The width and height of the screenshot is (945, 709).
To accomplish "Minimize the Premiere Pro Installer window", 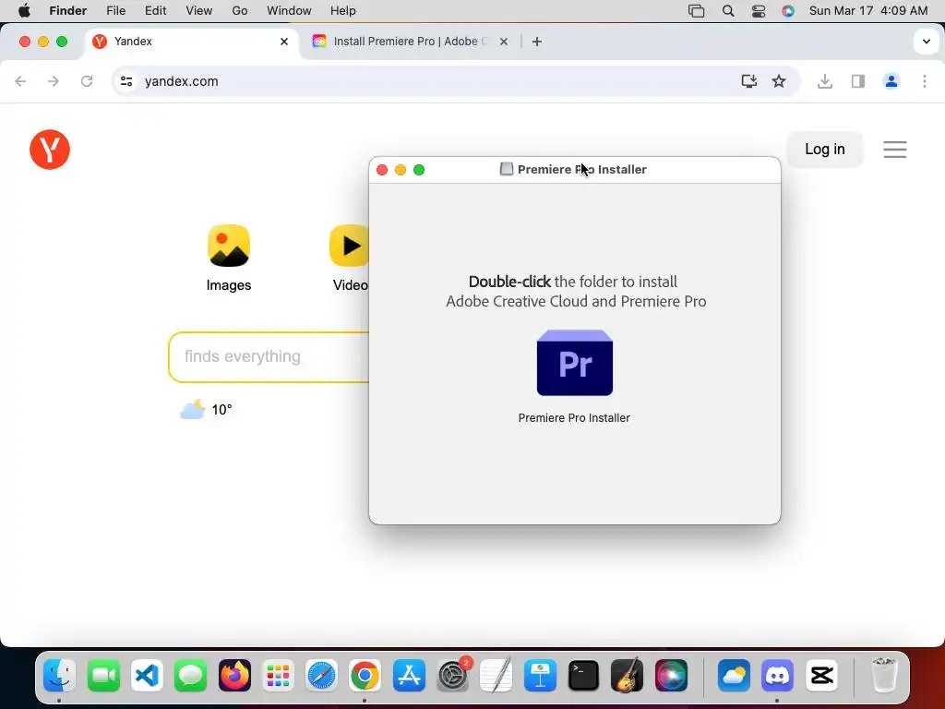I will point(401,170).
